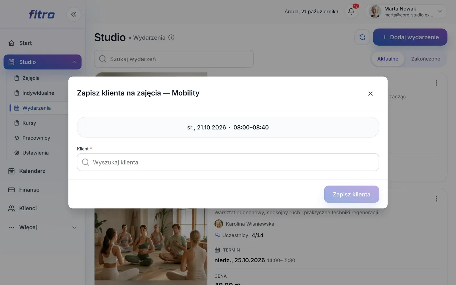Image resolution: width=456 pixels, height=285 pixels.
Task: Click the magnifier icon in Szukaj wydarzeń
Action: 103,59
